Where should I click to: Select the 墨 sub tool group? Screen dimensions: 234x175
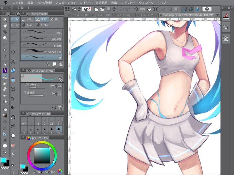(x=55, y=19)
